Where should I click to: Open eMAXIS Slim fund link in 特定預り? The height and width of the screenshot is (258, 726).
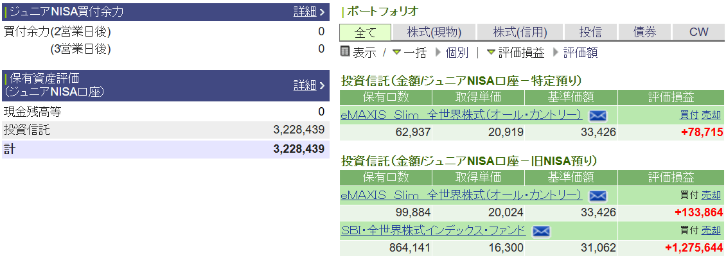click(461, 115)
